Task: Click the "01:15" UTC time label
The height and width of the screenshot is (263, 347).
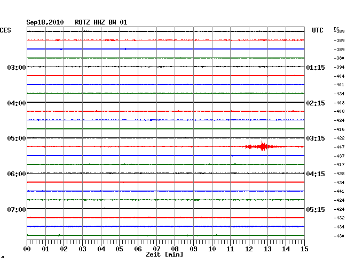Action: coord(316,68)
